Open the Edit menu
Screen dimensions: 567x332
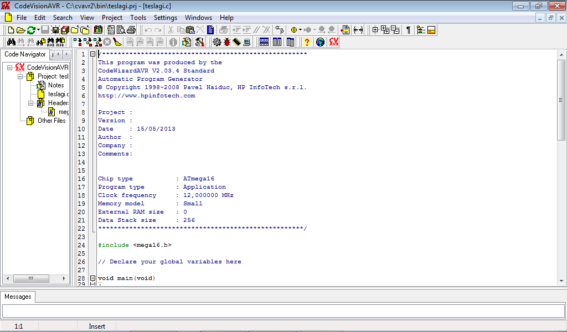pyautogui.click(x=40, y=18)
